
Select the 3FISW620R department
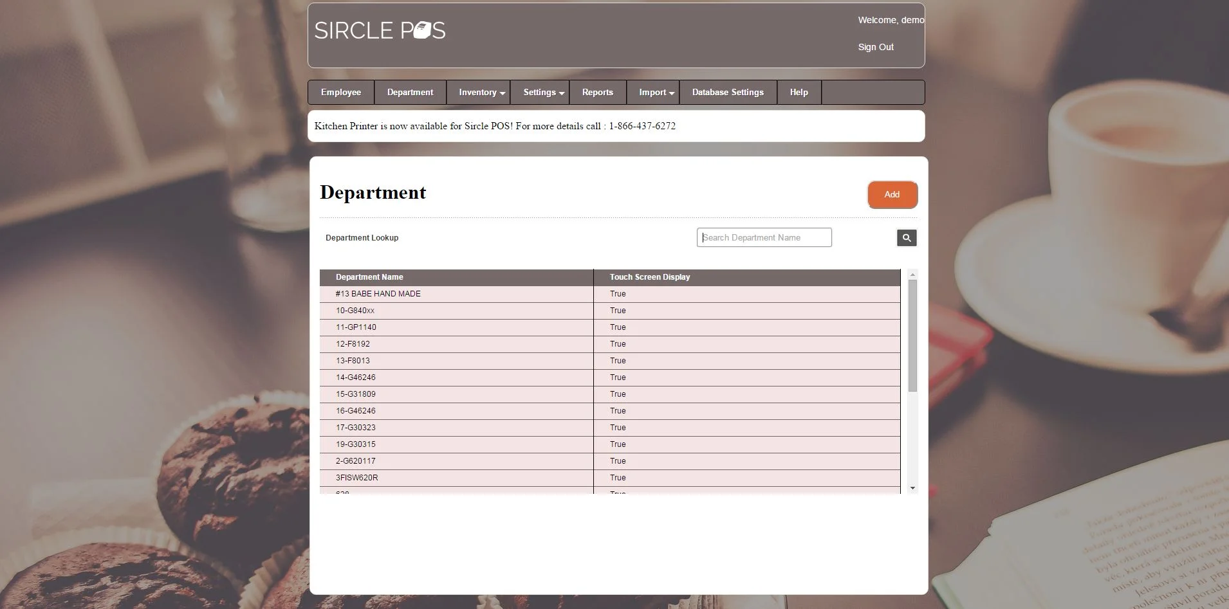pyautogui.click(x=357, y=478)
